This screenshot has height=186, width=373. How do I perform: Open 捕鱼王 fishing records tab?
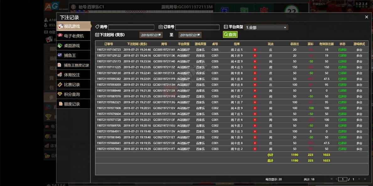tap(73, 55)
